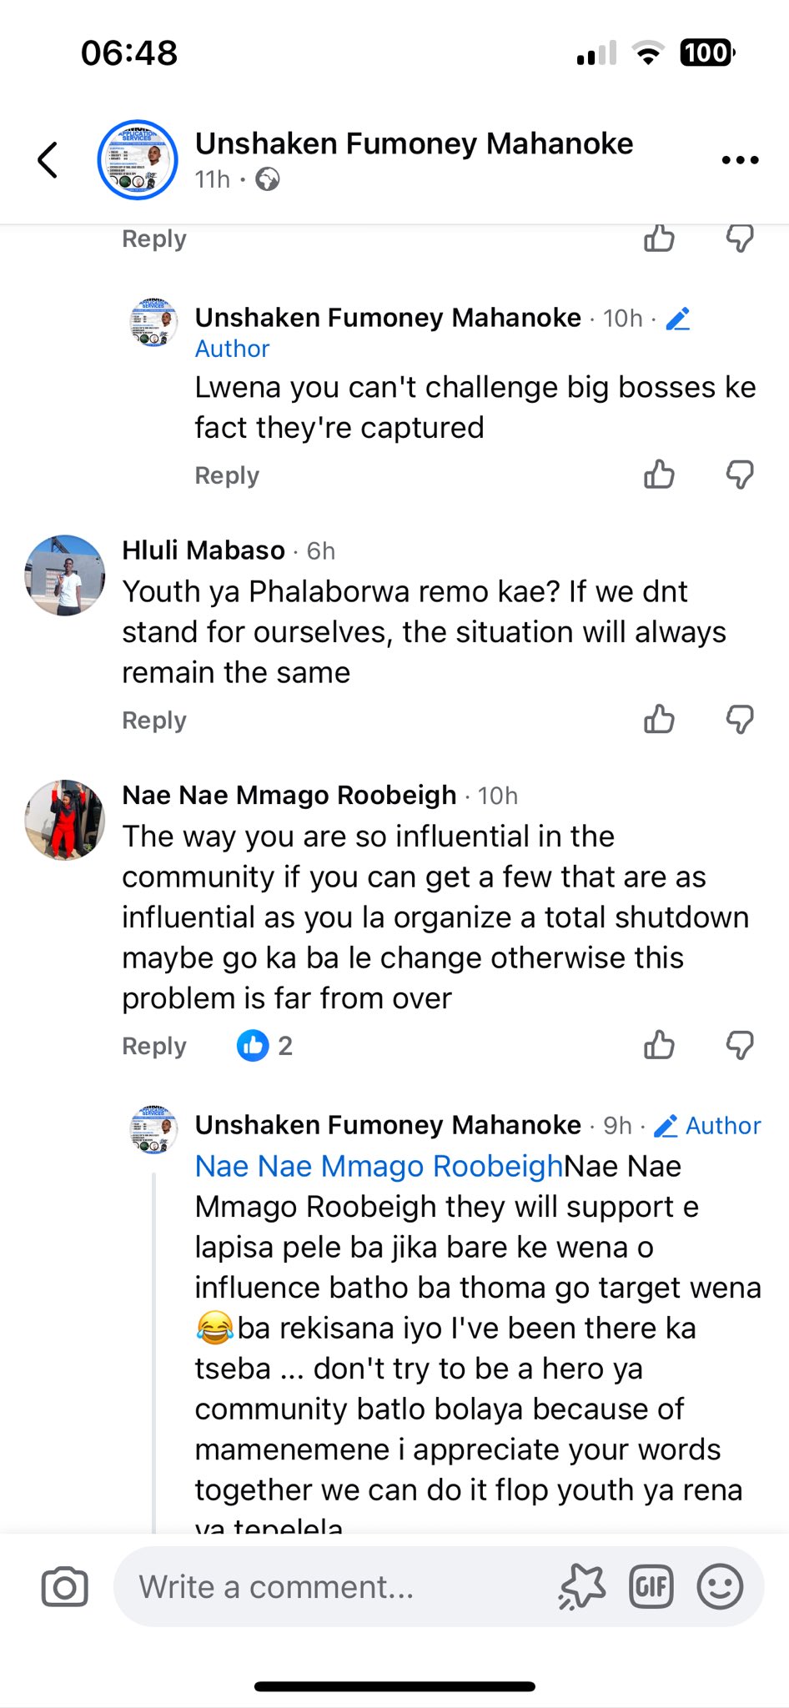Tap the back arrow in the header
Viewport: 789px width, 1708px height.
tap(48, 160)
